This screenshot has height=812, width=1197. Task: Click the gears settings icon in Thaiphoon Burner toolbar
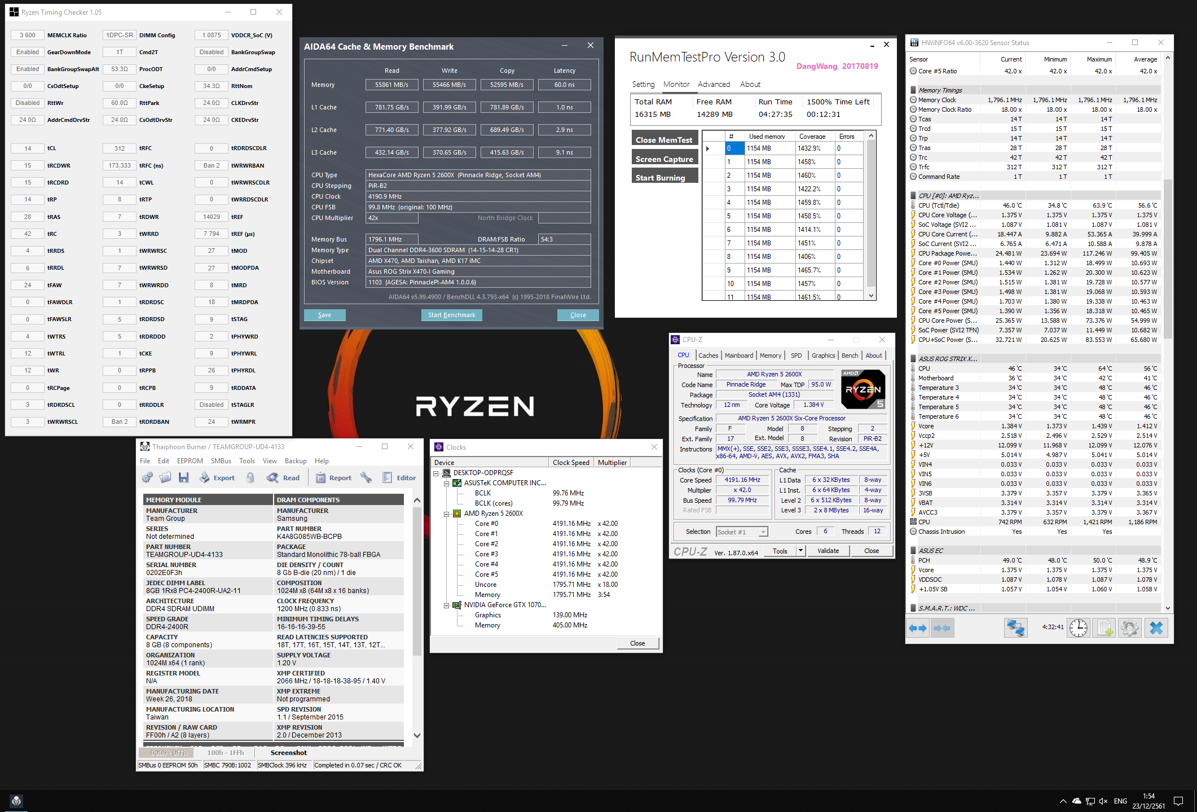click(147, 477)
